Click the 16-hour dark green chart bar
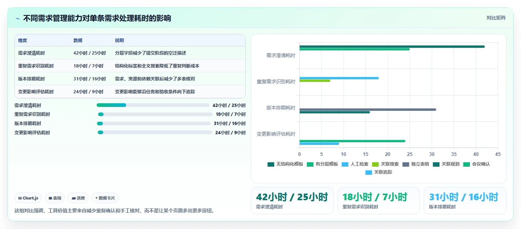This screenshot has height=229, width=521. tap(335, 112)
